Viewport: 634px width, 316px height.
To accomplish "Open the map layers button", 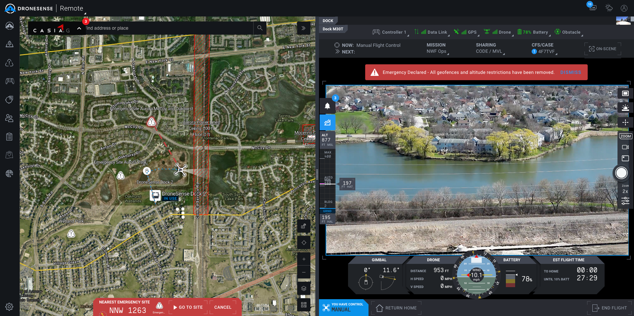I will [304, 289].
